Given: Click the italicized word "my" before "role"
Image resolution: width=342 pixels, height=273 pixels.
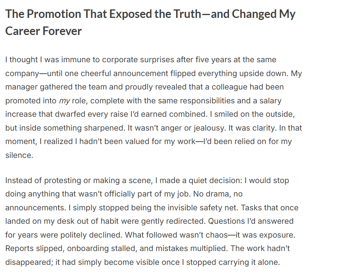Looking at the screenshot, I should tap(65, 100).
